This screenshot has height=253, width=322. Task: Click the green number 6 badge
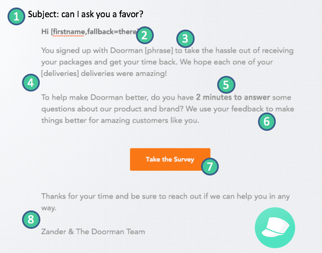coord(267,122)
